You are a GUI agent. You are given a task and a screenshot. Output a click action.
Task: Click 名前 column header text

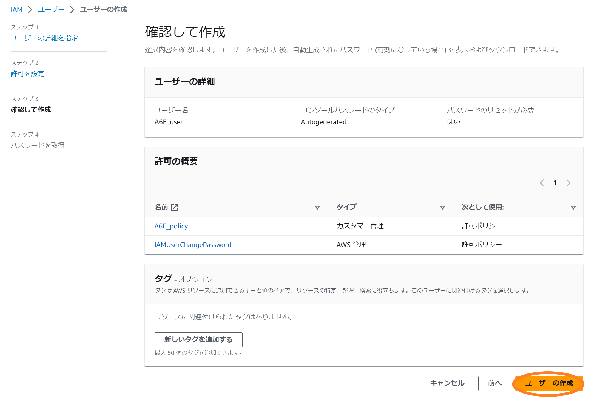coord(161,207)
